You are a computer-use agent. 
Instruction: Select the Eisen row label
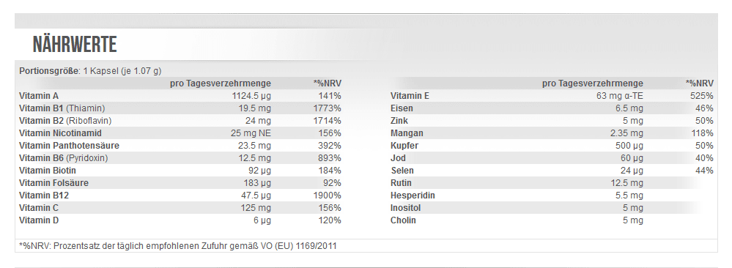(x=402, y=108)
